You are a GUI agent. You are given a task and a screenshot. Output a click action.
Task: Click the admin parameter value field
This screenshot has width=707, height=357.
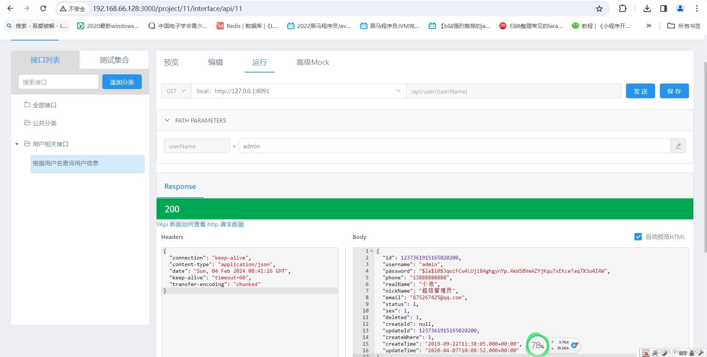[x=454, y=146]
